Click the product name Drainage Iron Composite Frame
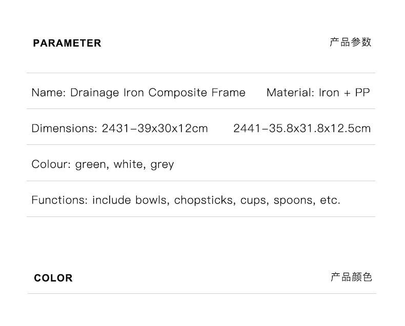The height and width of the screenshot is (326, 405). [158, 93]
